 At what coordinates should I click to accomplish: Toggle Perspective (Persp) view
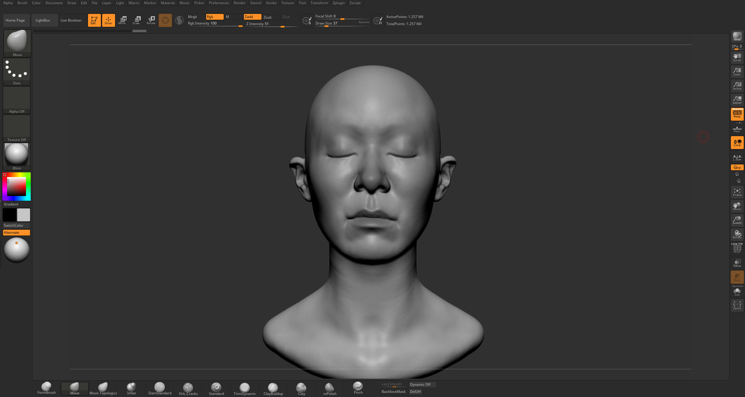click(737, 114)
